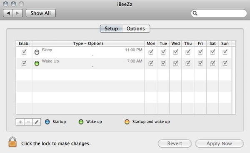Click the Wed column header

175,43
